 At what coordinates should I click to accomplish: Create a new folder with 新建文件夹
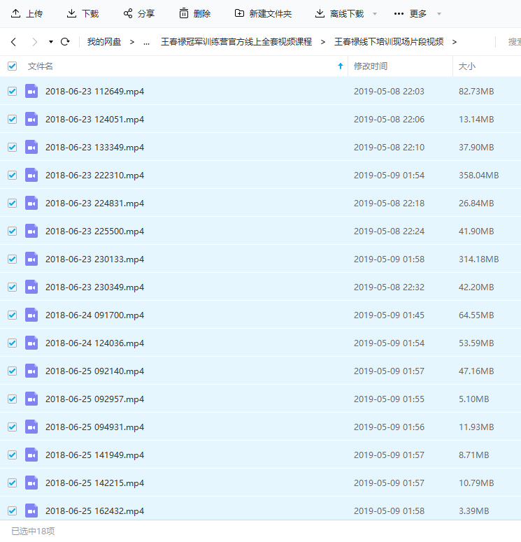(263, 13)
